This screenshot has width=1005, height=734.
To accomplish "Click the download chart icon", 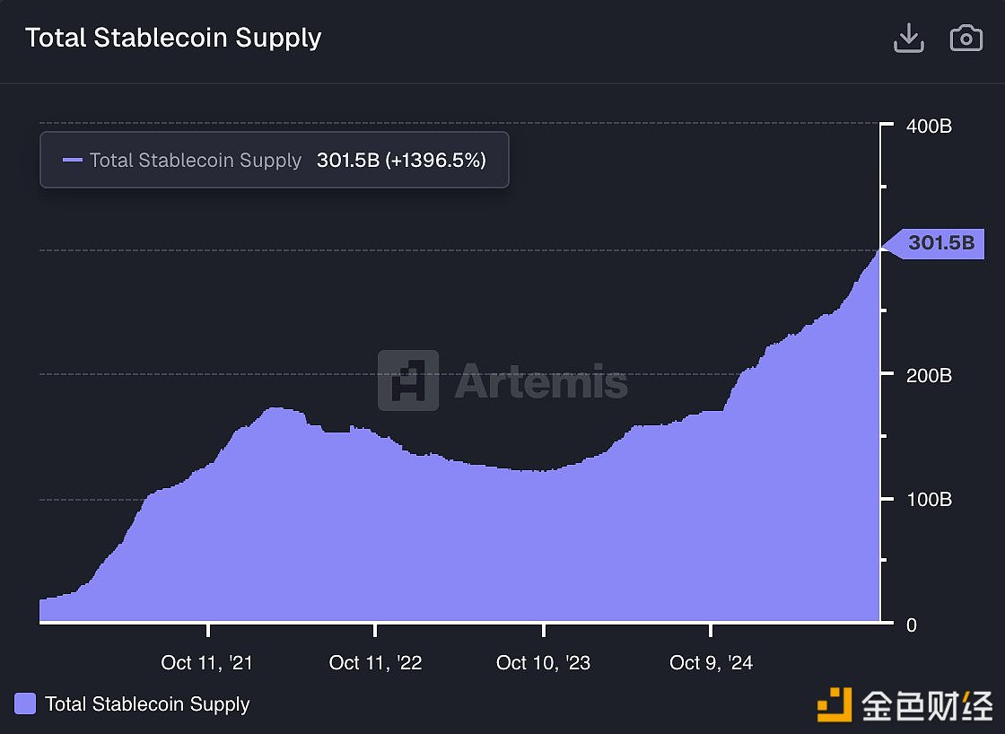I will click(x=909, y=39).
